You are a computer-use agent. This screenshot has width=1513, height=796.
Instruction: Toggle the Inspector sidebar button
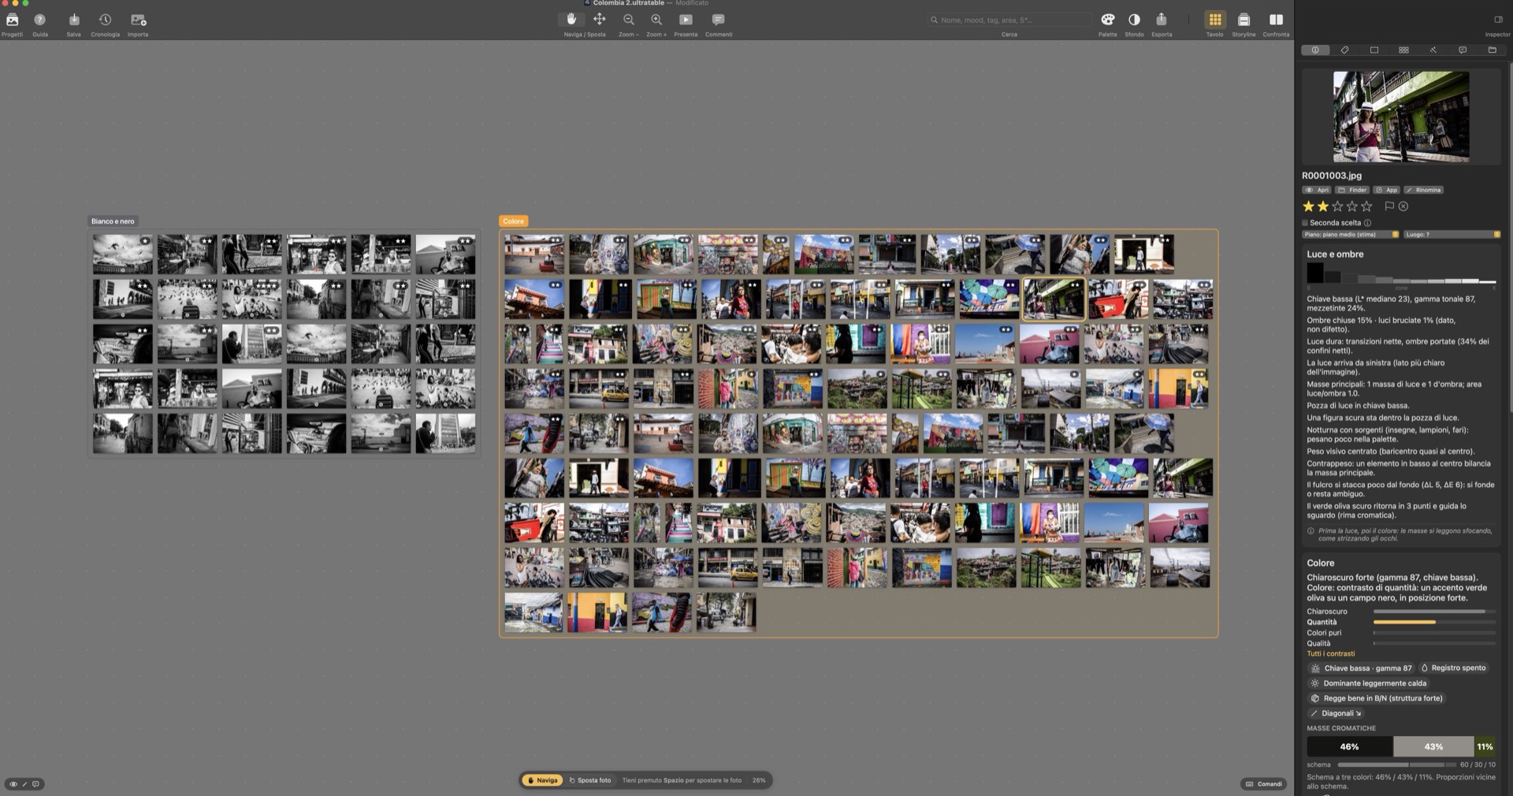tap(1498, 20)
